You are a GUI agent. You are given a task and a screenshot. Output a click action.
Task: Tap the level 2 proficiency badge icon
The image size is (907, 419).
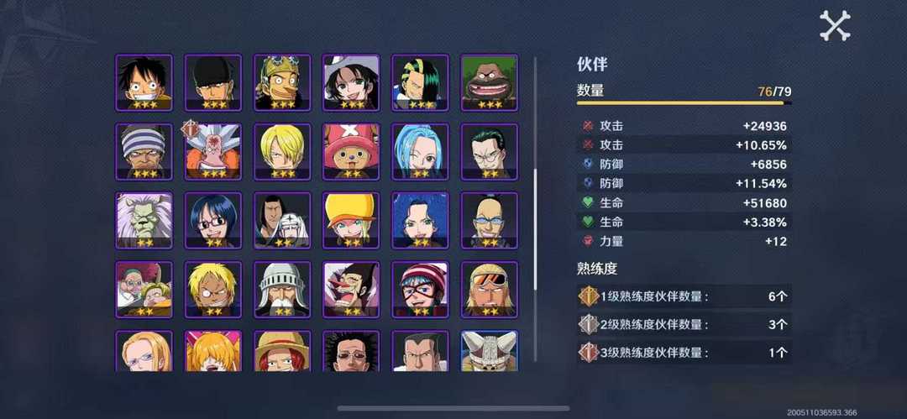[x=588, y=324]
